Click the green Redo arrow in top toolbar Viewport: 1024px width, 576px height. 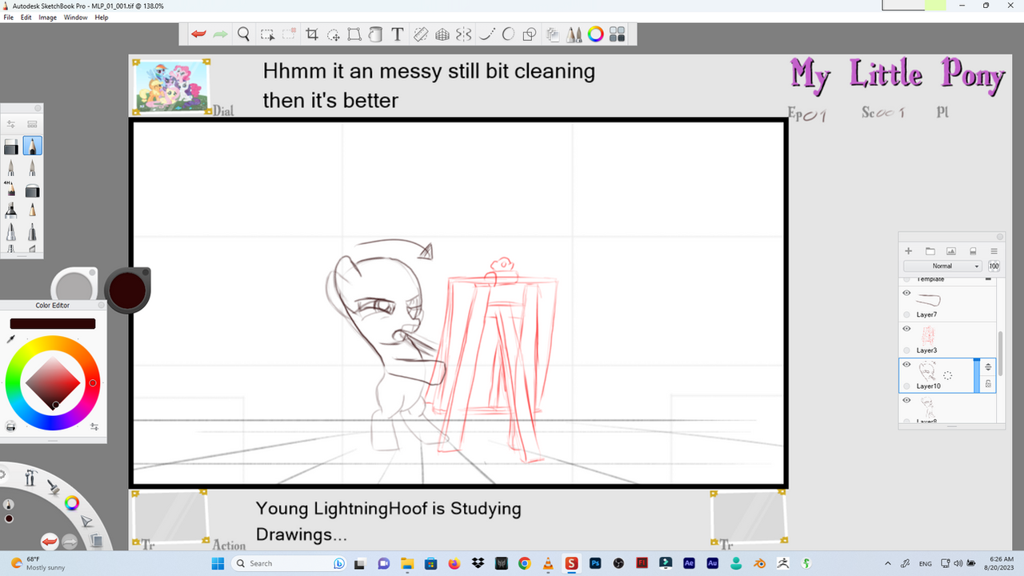click(220, 34)
